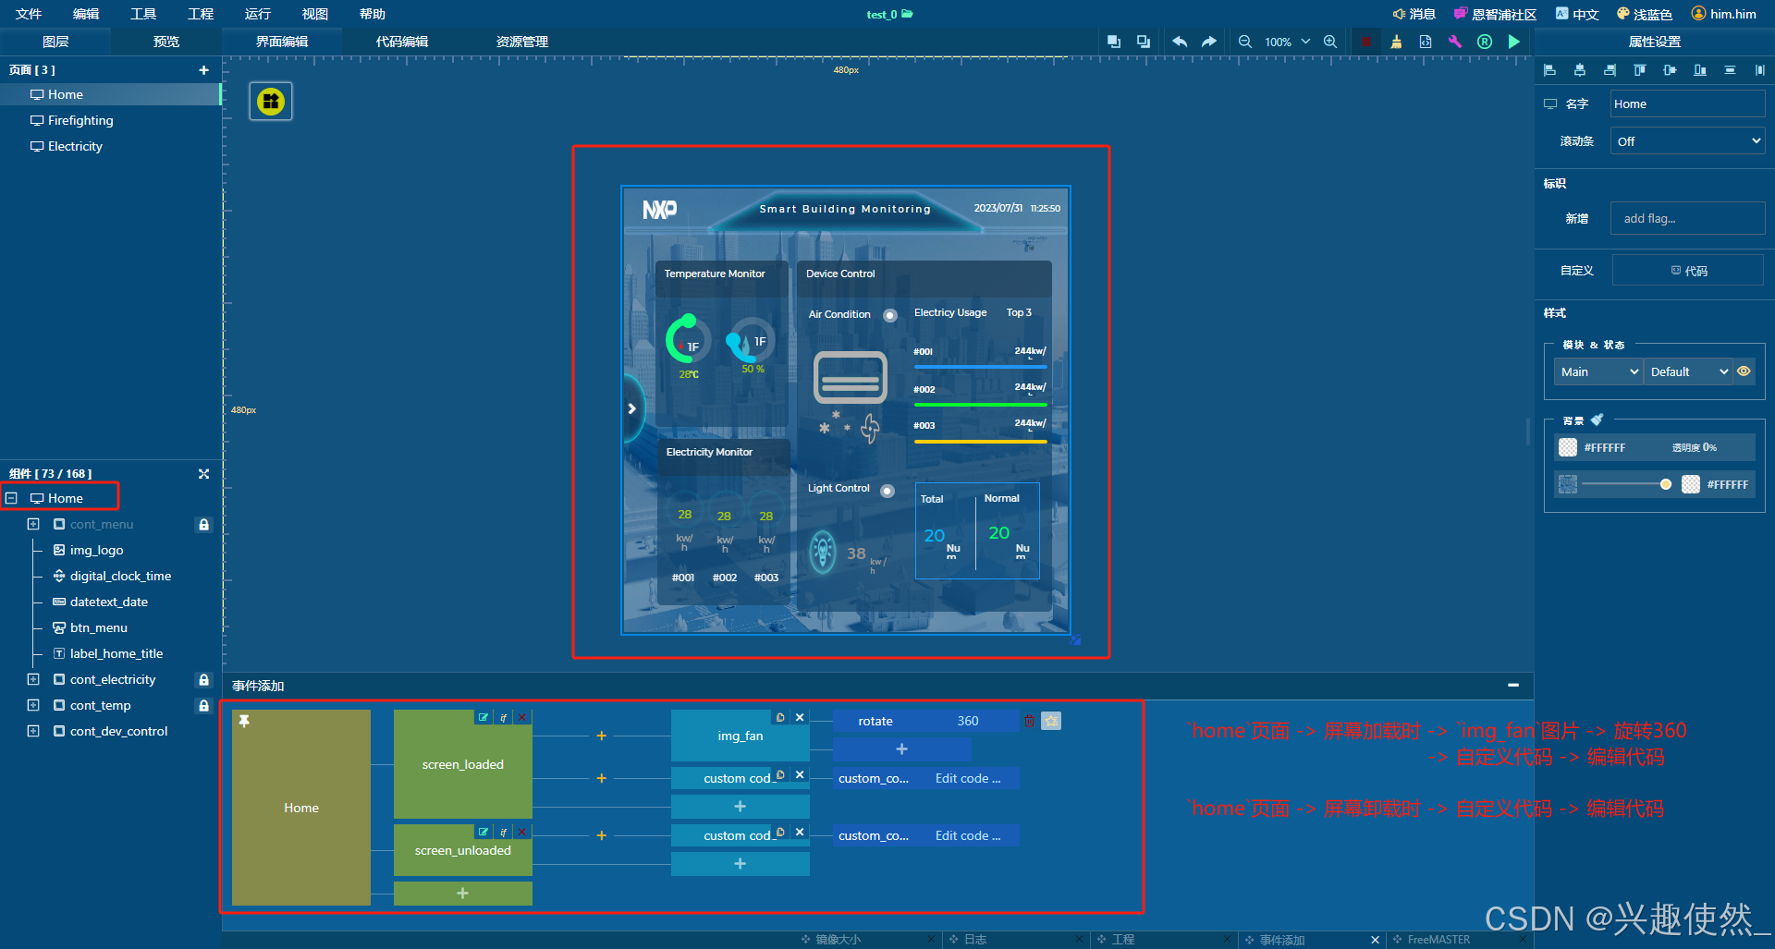Toggle lock on cont_menu widget
This screenshot has width=1775, height=949.
pos(204,524)
